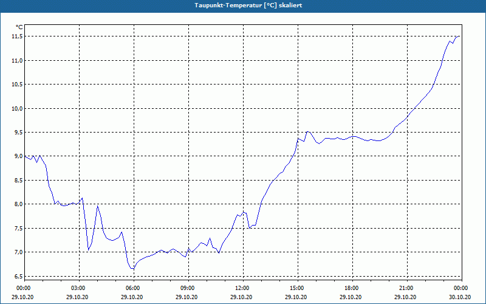Click the curve minimum at 06:00

tap(133, 269)
